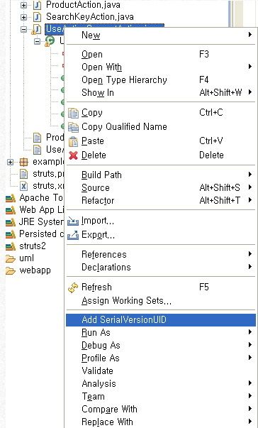Viewport: 258px width, 428px height.
Task: Click the struts2 library icon
Action: 11,246
